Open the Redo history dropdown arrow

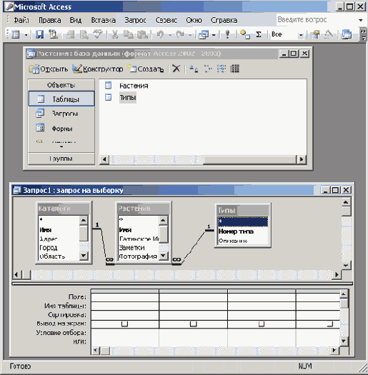pyautogui.click(x=190, y=35)
